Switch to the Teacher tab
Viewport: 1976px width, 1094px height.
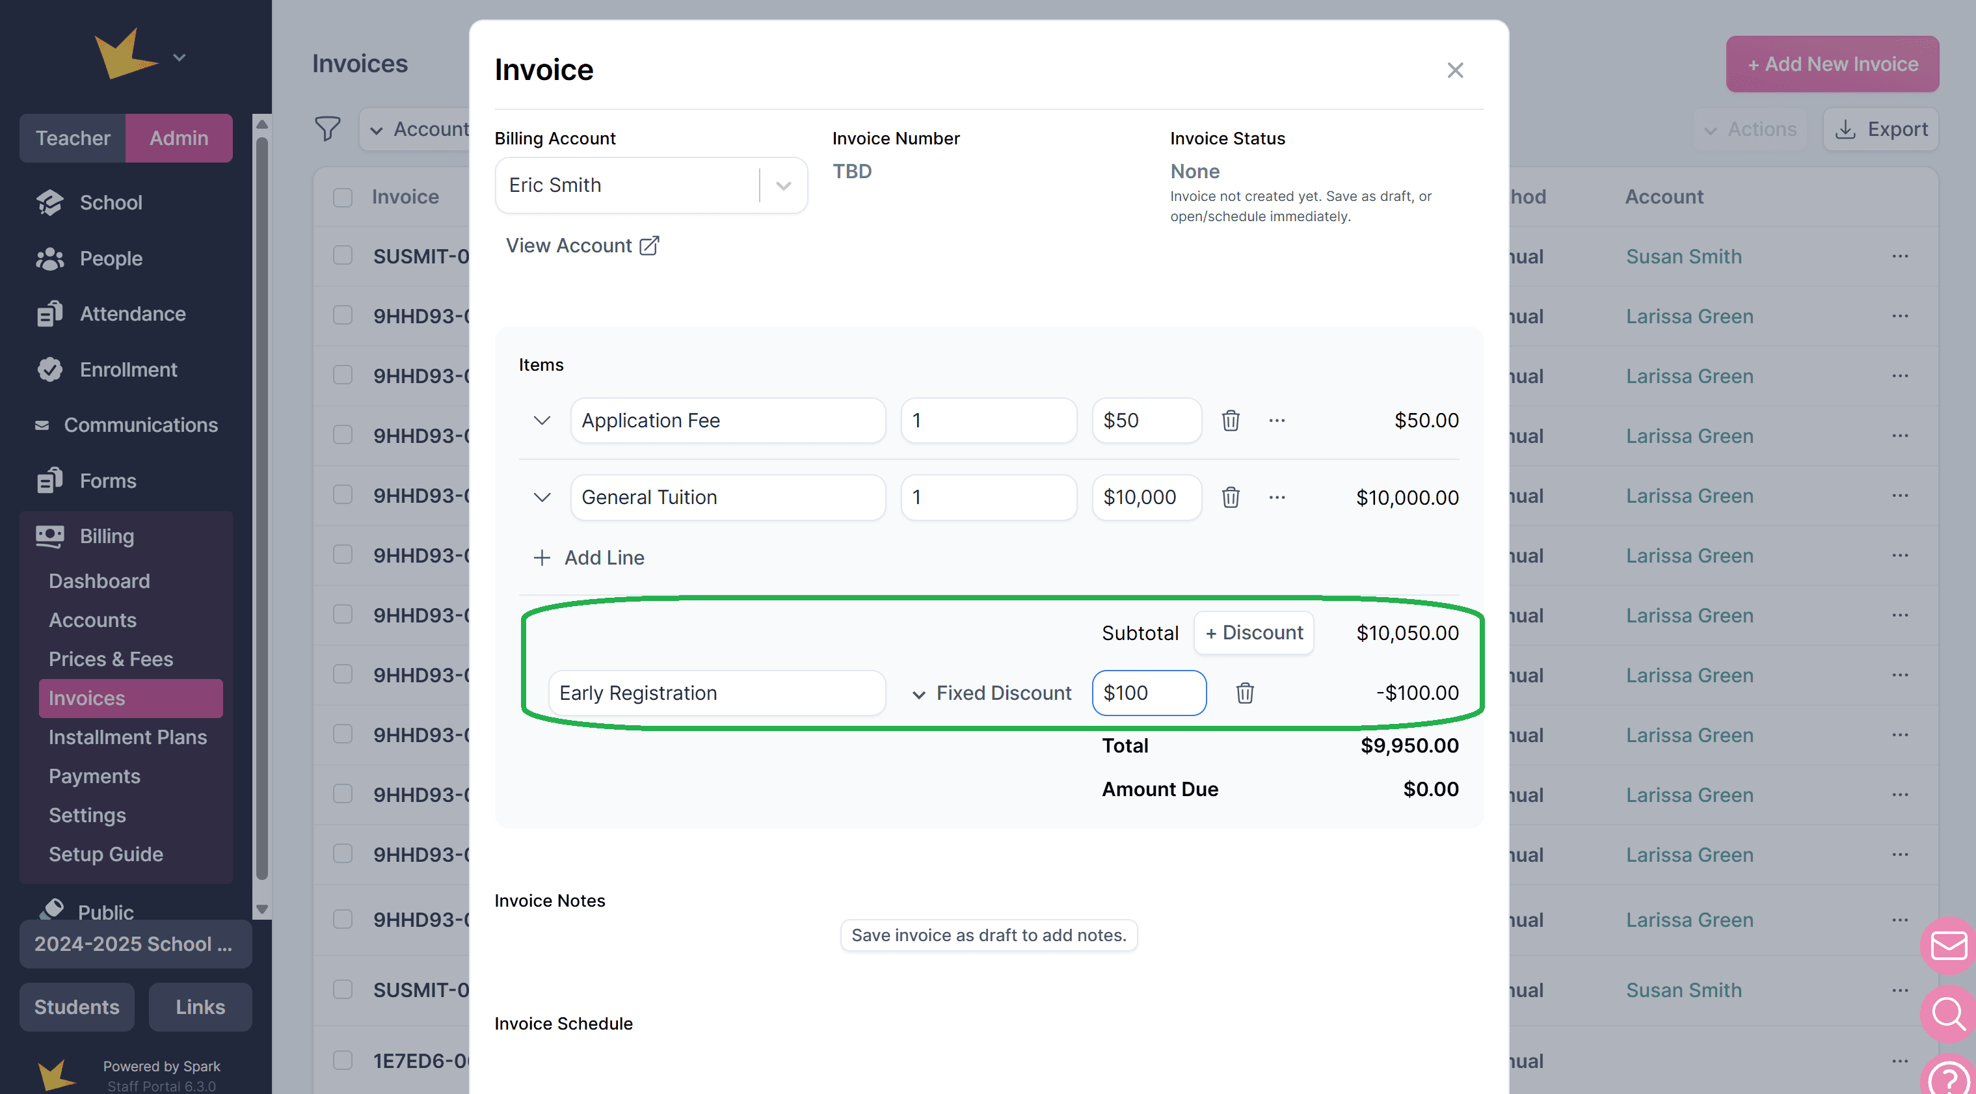(x=73, y=138)
